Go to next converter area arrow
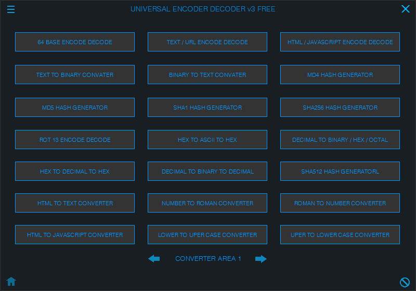The height and width of the screenshot is (291, 416). 261,259
